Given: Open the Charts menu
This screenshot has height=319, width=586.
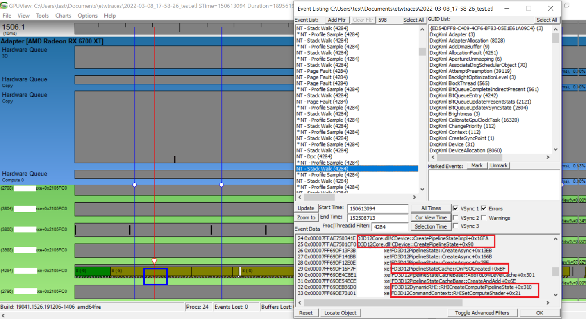Looking at the screenshot, I should [x=63, y=16].
